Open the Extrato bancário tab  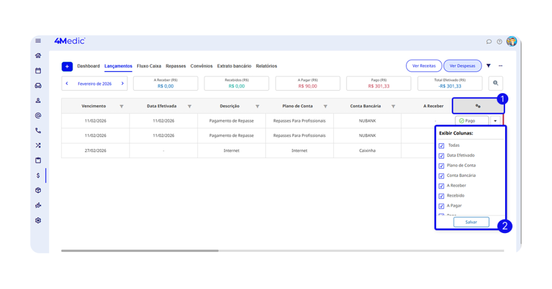point(234,66)
